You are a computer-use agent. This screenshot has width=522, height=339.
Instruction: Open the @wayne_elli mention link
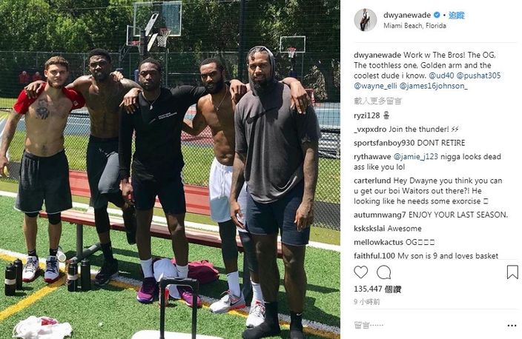[375, 86]
